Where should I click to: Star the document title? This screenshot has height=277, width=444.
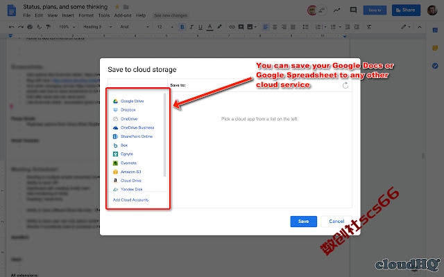pyautogui.click(x=117, y=7)
